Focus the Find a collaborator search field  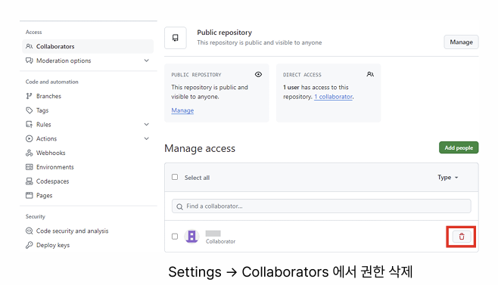coord(322,206)
